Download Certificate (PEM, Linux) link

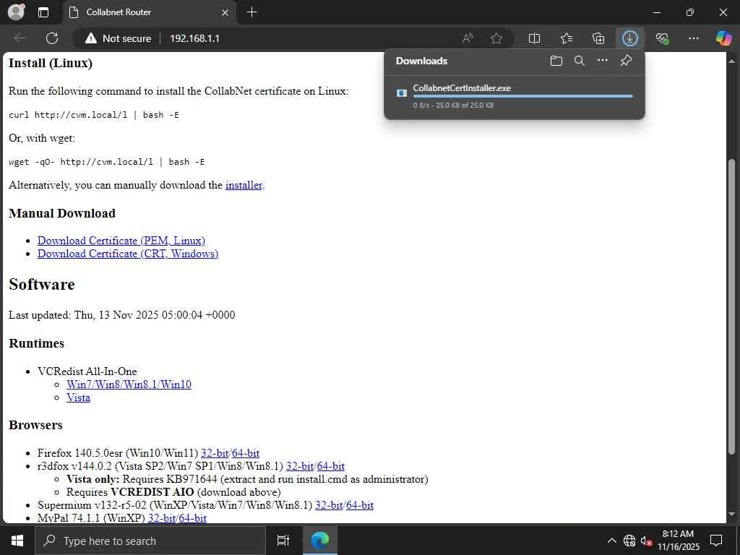(121, 241)
